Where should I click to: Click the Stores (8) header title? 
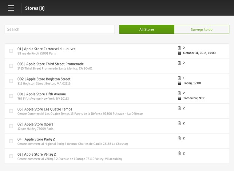[x=35, y=8]
